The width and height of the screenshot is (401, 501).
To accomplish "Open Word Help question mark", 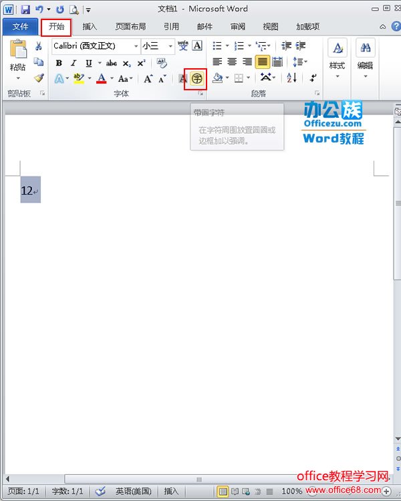I will (x=396, y=26).
